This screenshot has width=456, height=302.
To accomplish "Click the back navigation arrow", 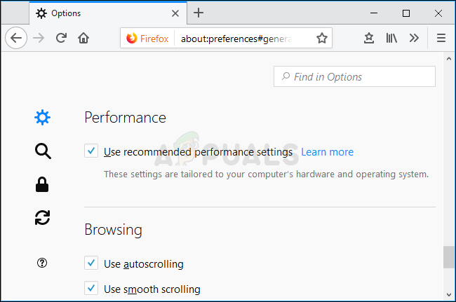I will [15, 39].
